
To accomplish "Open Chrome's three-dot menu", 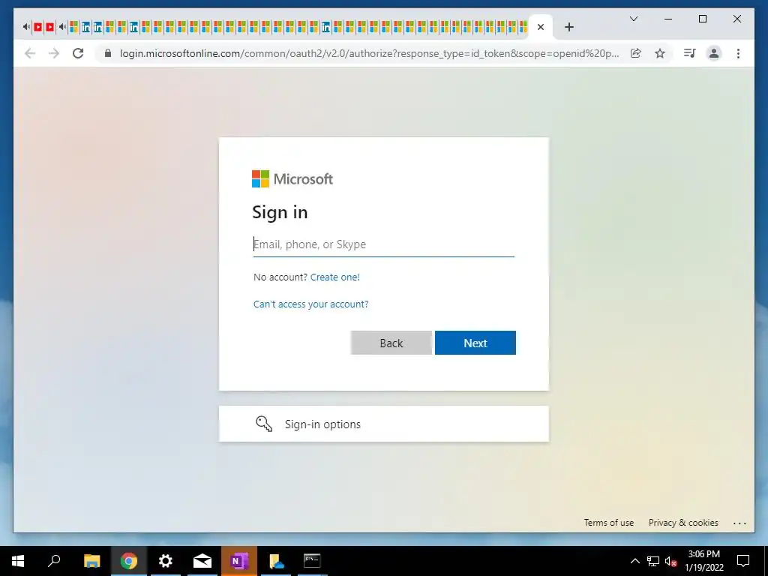I will [738, 53].
